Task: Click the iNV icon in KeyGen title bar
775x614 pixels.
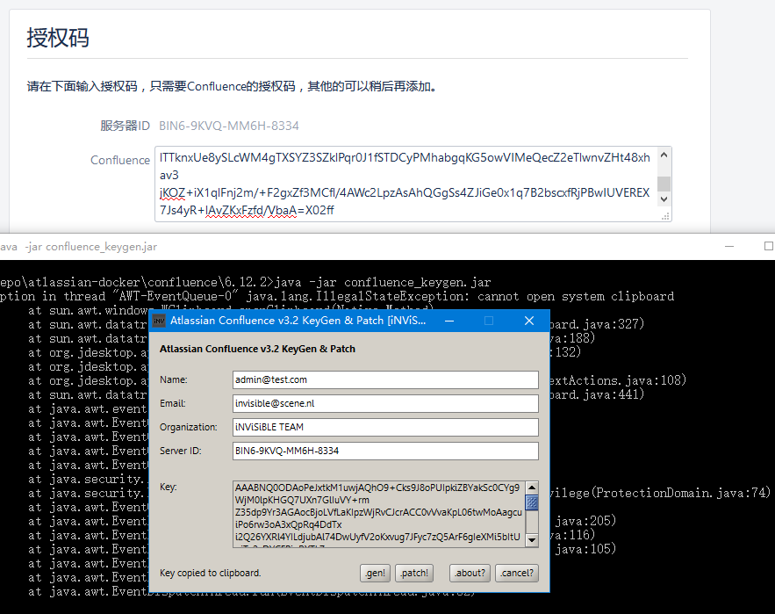Action: click(x=159, y=321)
